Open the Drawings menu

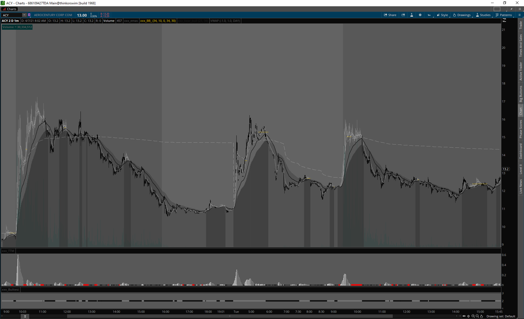[x=462, y=15]
